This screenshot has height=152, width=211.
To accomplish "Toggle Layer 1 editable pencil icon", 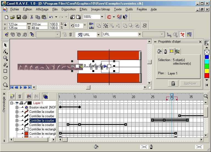I will [25, 103].
